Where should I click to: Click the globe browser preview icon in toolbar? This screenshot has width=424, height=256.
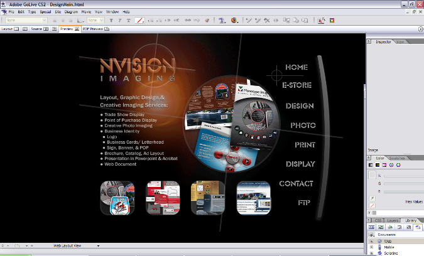tap(234, 20)
